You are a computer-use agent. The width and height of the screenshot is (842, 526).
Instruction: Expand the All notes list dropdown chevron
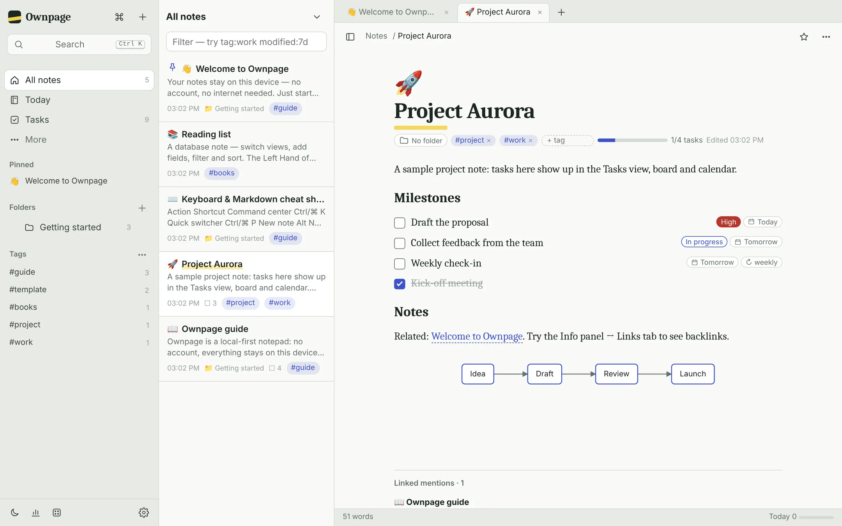[x=317, y=17]
